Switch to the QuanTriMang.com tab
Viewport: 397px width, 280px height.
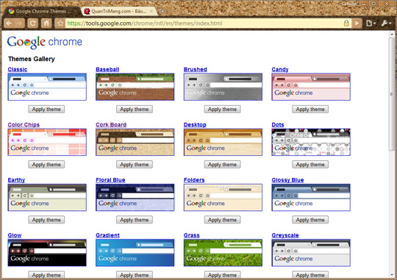(119, 11)
